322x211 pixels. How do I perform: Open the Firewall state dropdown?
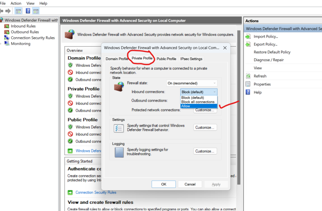192,83
